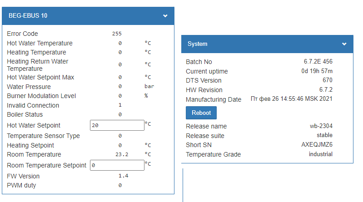Click the System panel header title
Viewport: 363px width, 202px height.
pyautogui.click(x=197, y=44)
